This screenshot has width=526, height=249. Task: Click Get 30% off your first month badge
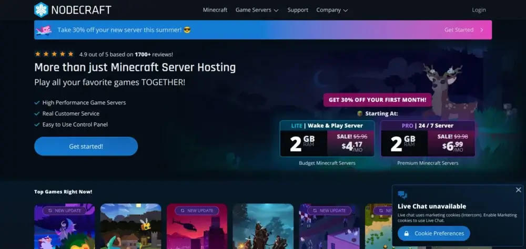click(377, 100)
